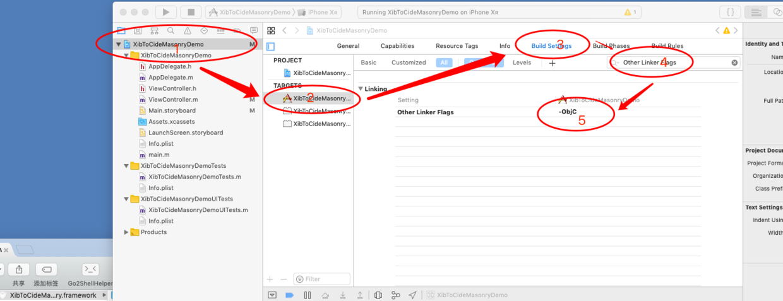Click the Step out debug icon
783x301 pixels.
pyautogui.click(x=360, y=295)
